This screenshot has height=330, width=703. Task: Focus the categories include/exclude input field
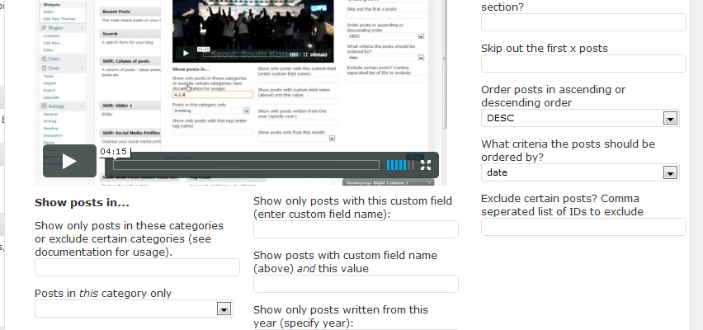point(137,267)
